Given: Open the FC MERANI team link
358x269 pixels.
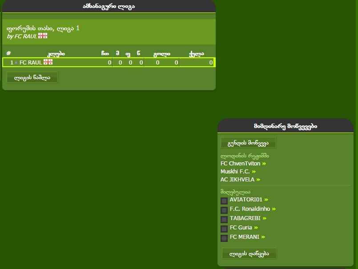Looking at the screenshot, I should [245, 237].
